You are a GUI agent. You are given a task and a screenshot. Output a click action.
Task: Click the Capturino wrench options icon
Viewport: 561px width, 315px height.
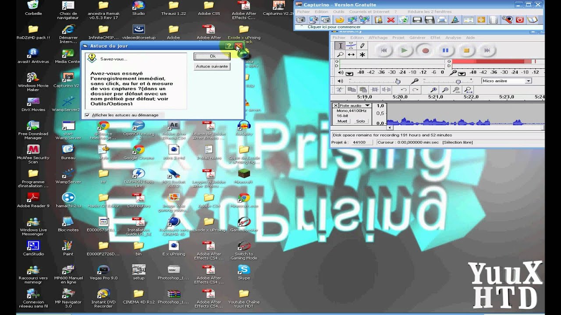[x=507, y=20]
